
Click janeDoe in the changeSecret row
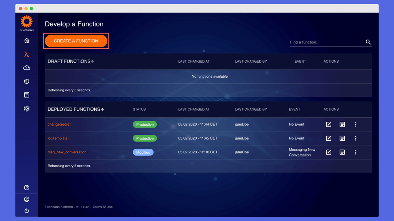point(242,124)
